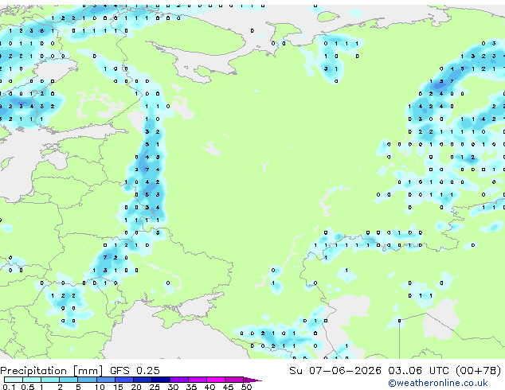Click the '25' legend scale label
Image resolution: width=505 pixels, height=390 pixels.
click(155, 387)
